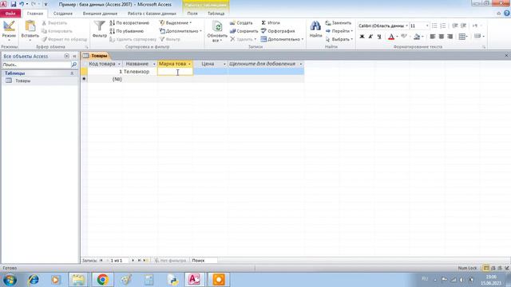Select the Марка това column header
Viewport: 511px width, 287px height.
tap(175, 64)
